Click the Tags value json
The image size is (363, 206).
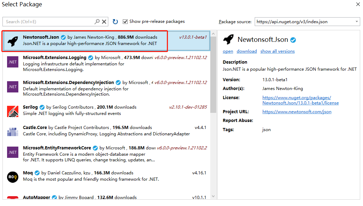[266, 130]
